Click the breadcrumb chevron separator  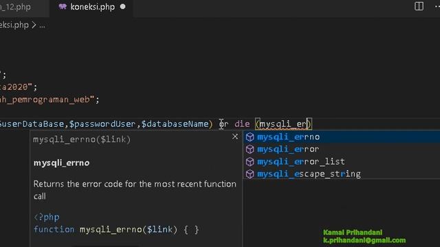34,25
